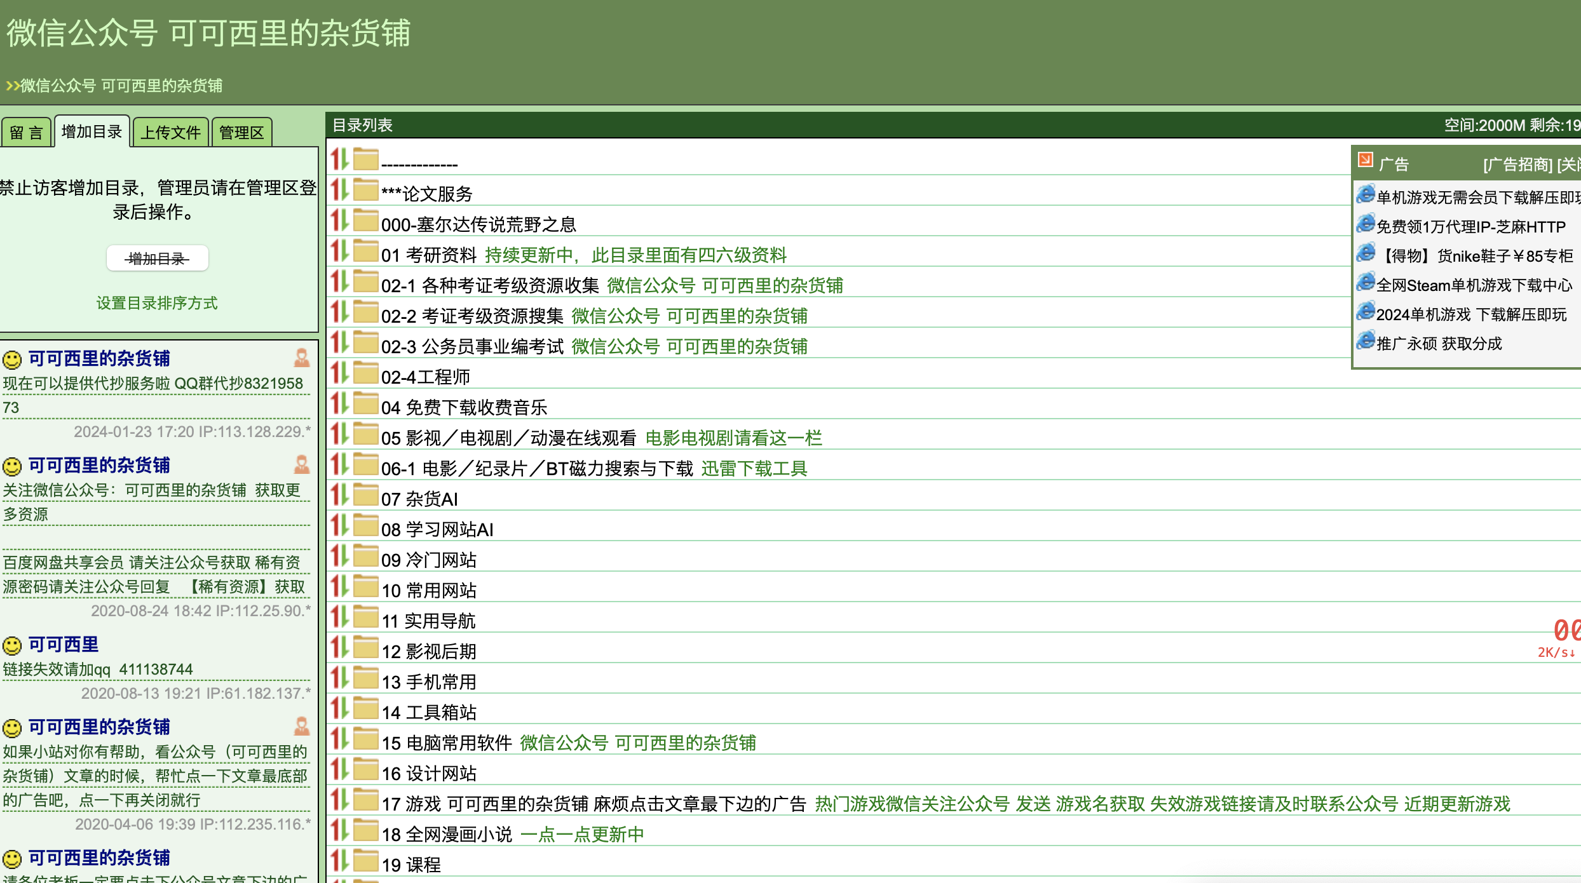
Task: Open directory 02-1 各种考证考级资源收集
Action: tap(490, 286)
